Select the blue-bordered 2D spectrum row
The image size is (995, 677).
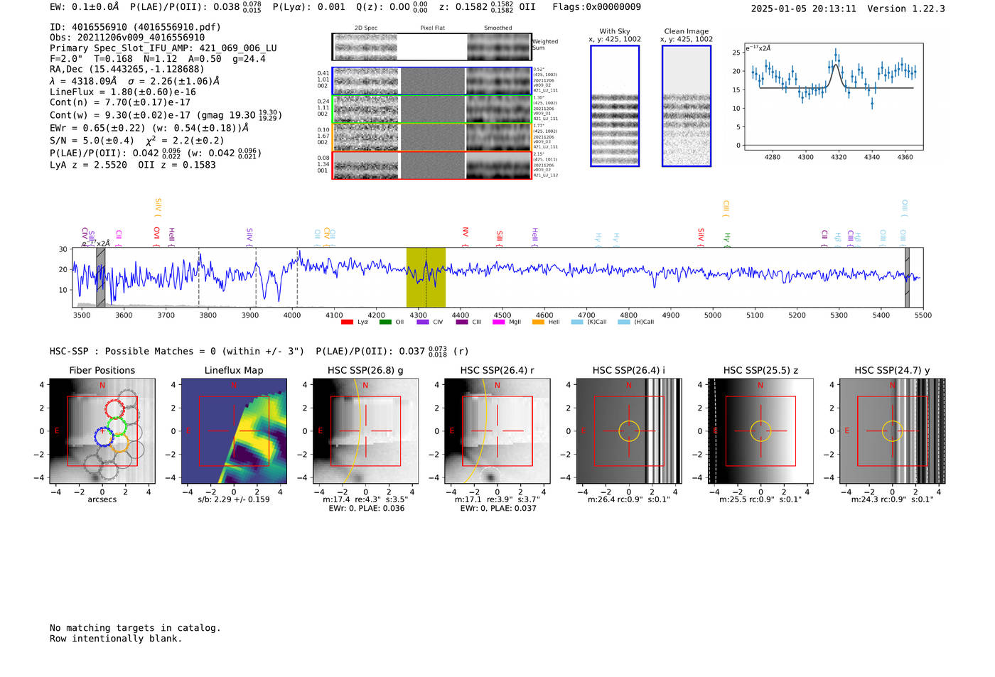[432, 81]
